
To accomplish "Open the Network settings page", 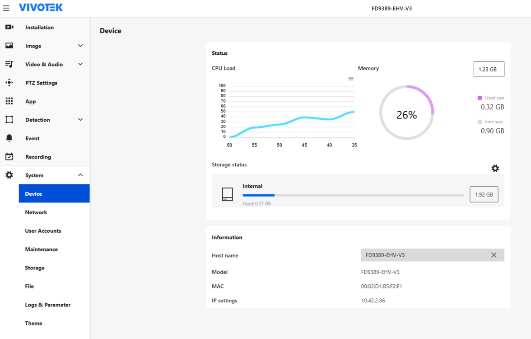I will coord(36,212).
